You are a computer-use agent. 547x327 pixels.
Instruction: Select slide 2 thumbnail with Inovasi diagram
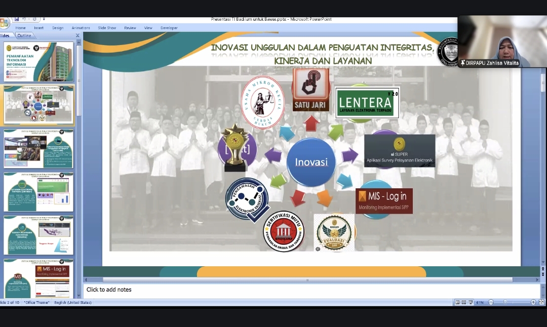coord(38,105)
